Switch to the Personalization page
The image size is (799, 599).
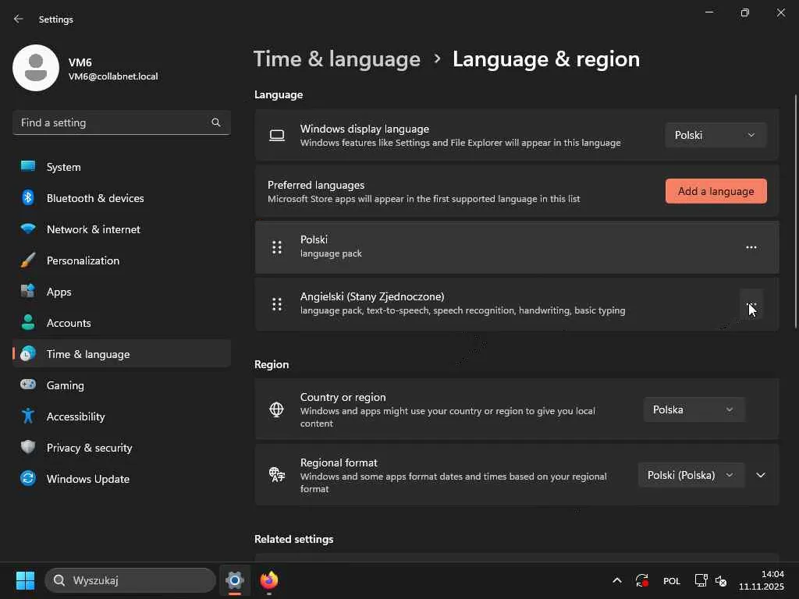(x=121, y=261)
